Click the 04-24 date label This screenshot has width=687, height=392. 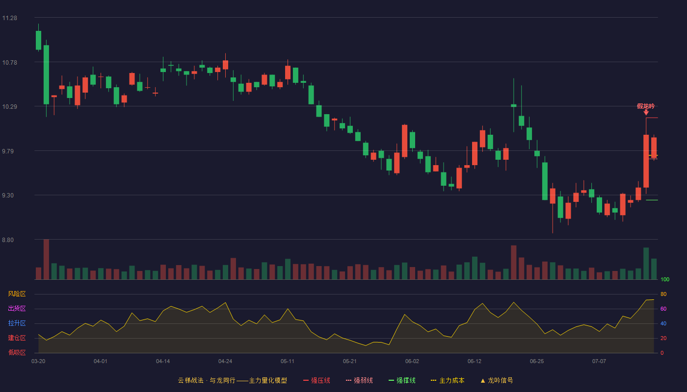(x=225, y=361)
